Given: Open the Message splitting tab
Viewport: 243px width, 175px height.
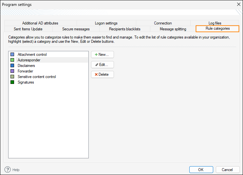Looking at the screenshot, I should [173, 29].
